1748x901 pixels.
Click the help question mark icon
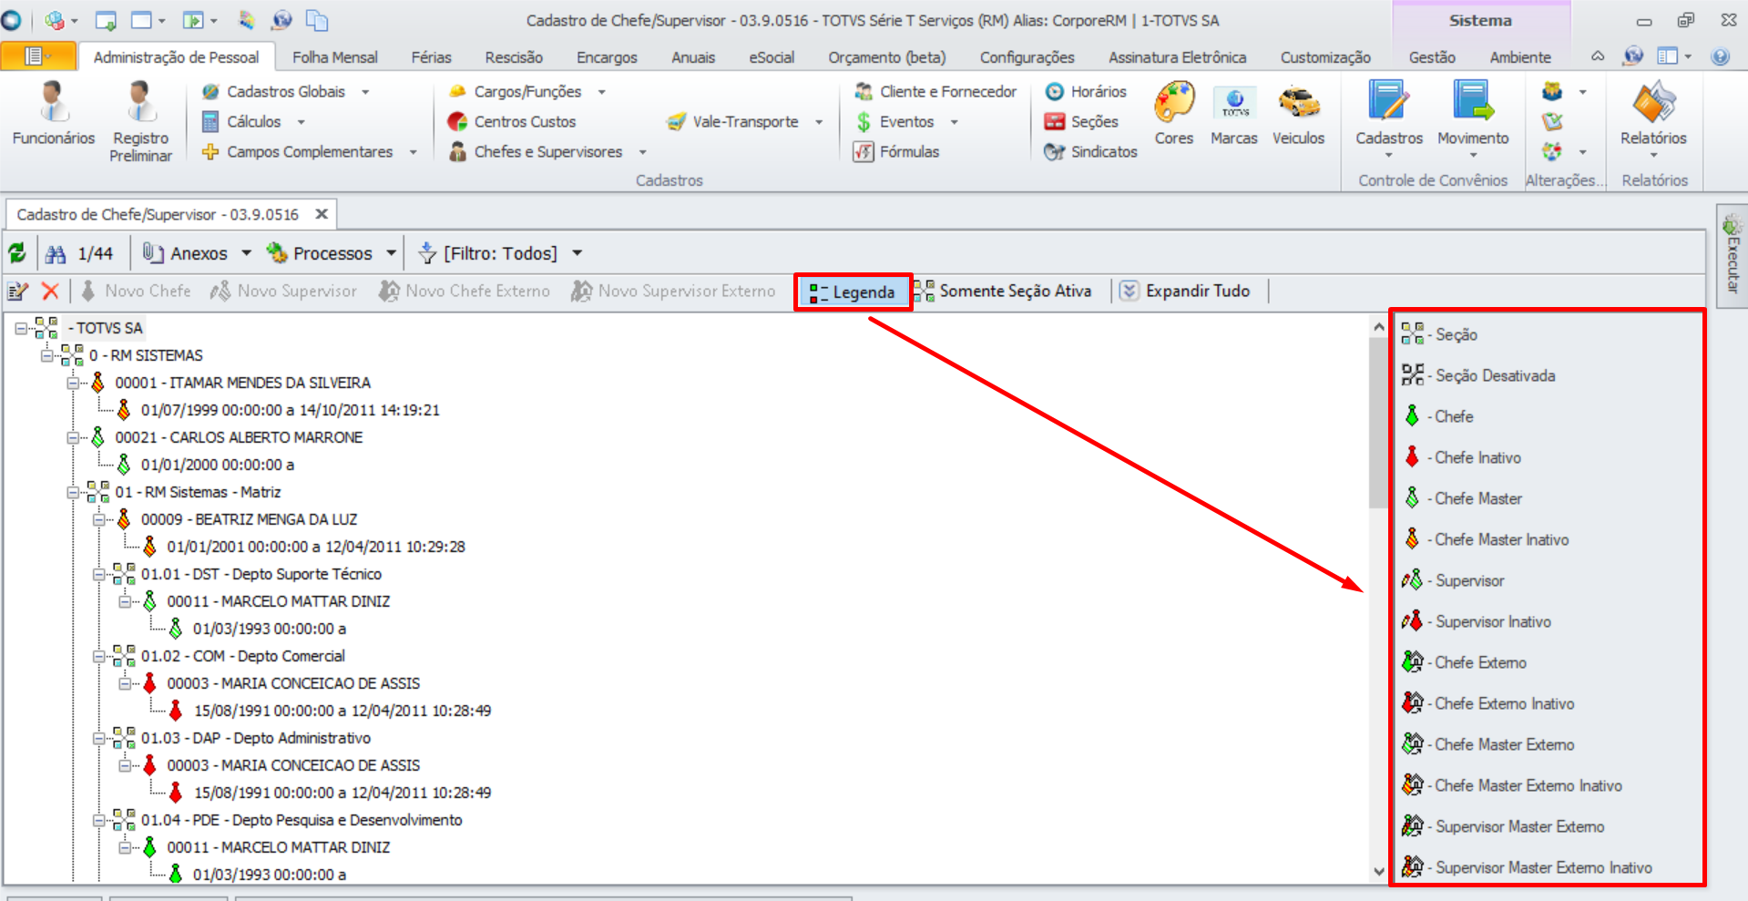pos(1720,56)
